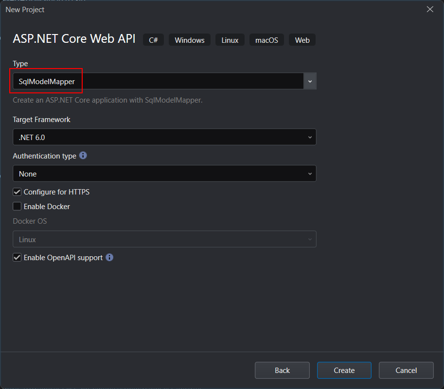Click the C# tag badge
This screenshot has height=389, width=444.
click(x=153, y=40)
